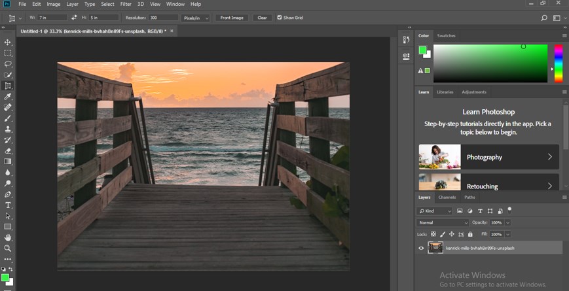Open the Learn panel flyout menu
Image resolution: width=569 pixels, height=291 pixels.
point(564,92)
